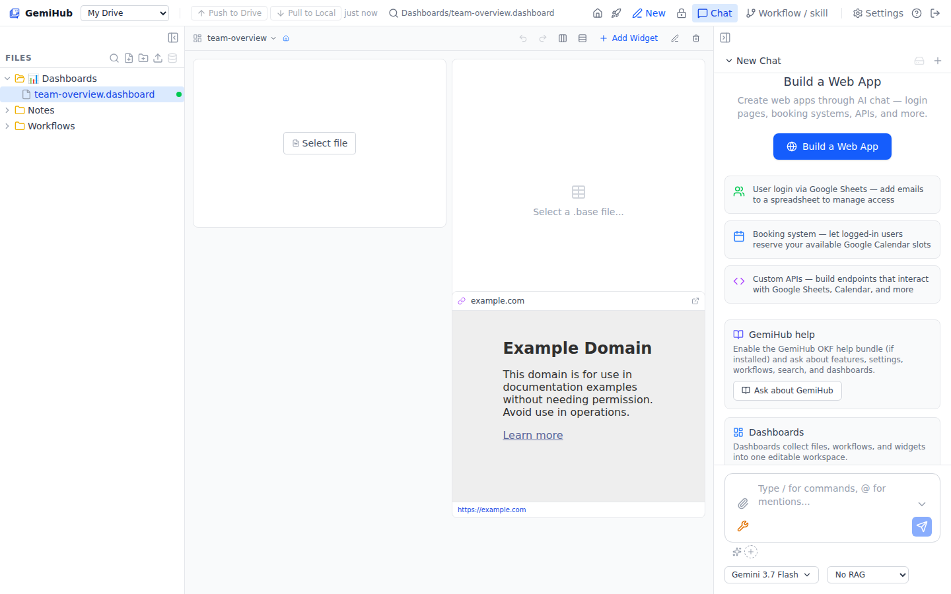Click the search files magnifier icon
Viewport: 951px width, 594px height.
click(x=114, y=58)
